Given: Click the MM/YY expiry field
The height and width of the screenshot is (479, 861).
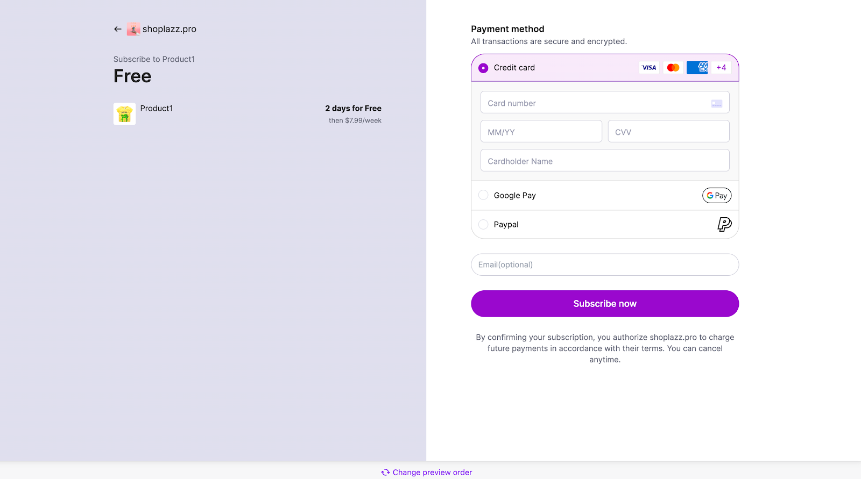Looking at the screenshot, I should point(541,132).
